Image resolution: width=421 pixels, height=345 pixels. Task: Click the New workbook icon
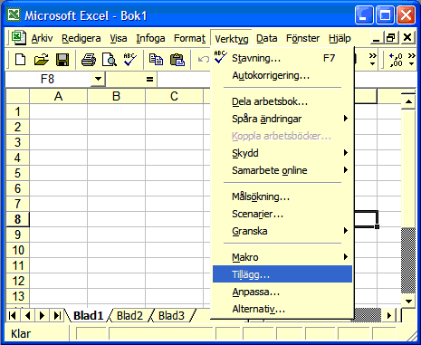pyautogui.click(x=20, y=60)
